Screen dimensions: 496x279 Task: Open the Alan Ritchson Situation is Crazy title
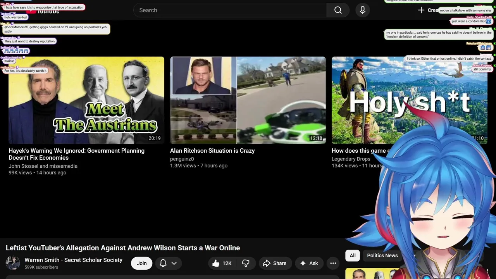212,151
